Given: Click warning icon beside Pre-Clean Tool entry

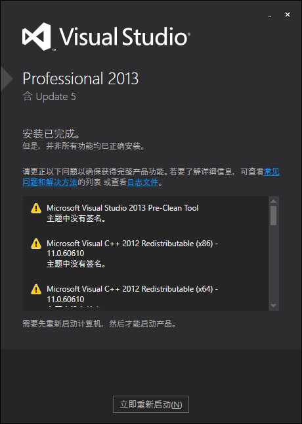Looking at the screenshot, I should coord(36,209).
